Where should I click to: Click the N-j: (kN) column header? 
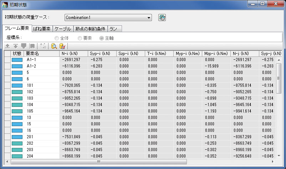[x=245, y=54]
